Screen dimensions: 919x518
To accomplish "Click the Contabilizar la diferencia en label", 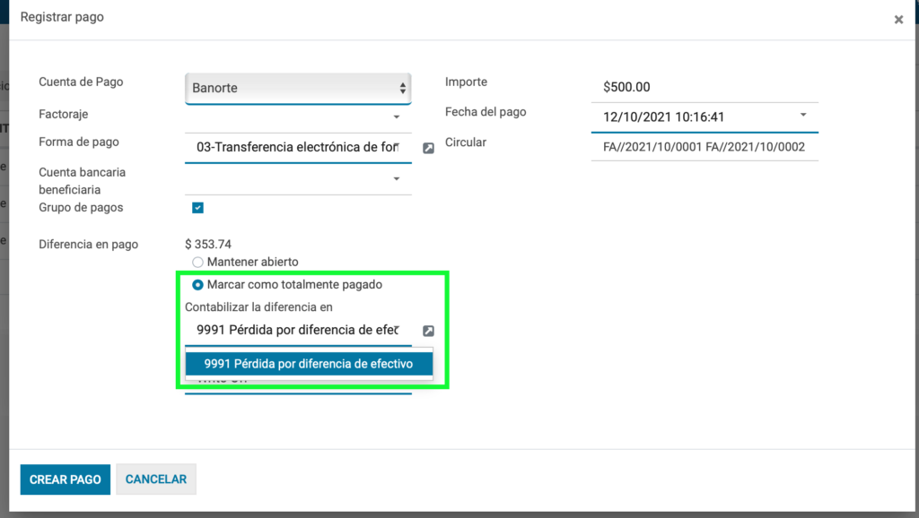I will tap(258, 306).
